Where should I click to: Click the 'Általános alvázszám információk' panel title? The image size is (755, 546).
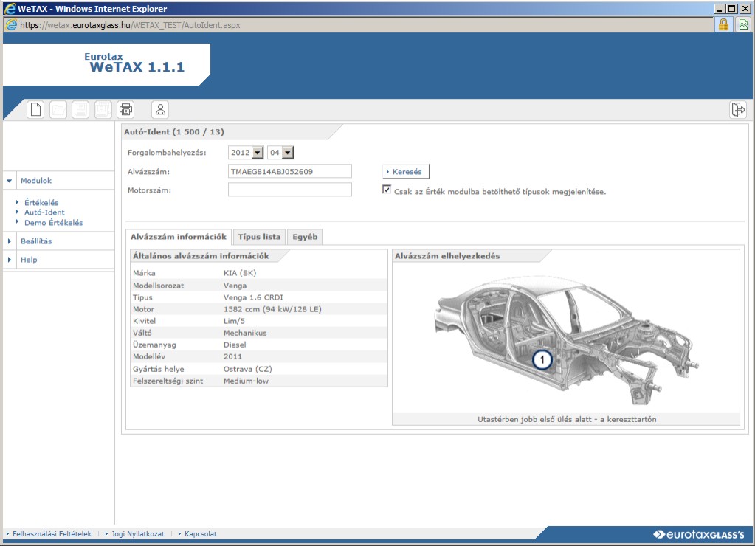tap(201, 256)
